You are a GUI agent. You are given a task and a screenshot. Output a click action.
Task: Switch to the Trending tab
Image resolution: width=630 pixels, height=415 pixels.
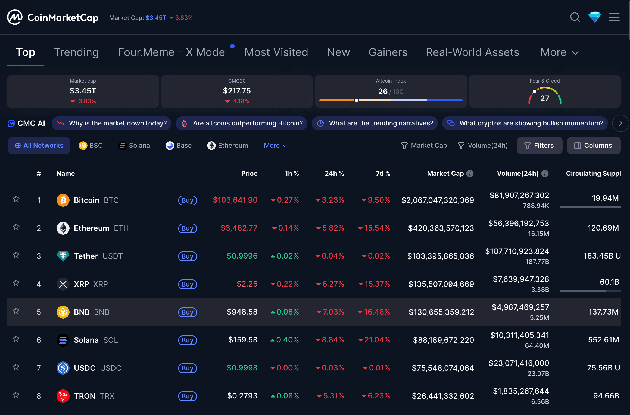coord(76,52)
